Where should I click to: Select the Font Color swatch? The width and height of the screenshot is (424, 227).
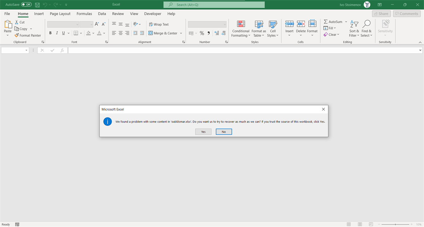tap(99, 33)
